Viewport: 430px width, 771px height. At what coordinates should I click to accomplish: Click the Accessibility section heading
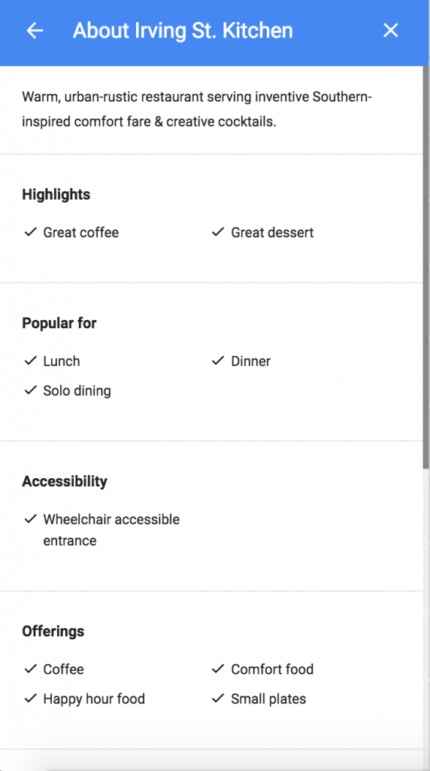click(65, 481)
